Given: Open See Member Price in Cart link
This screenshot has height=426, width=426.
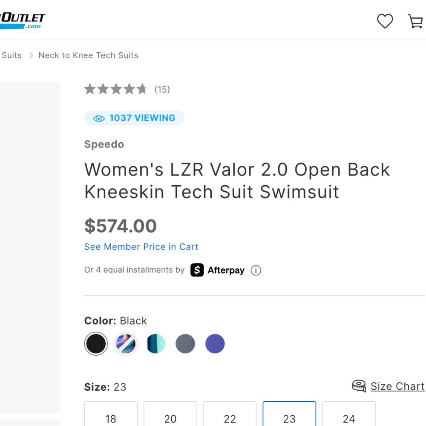Looking at the screenshot, I should (141, 247).
